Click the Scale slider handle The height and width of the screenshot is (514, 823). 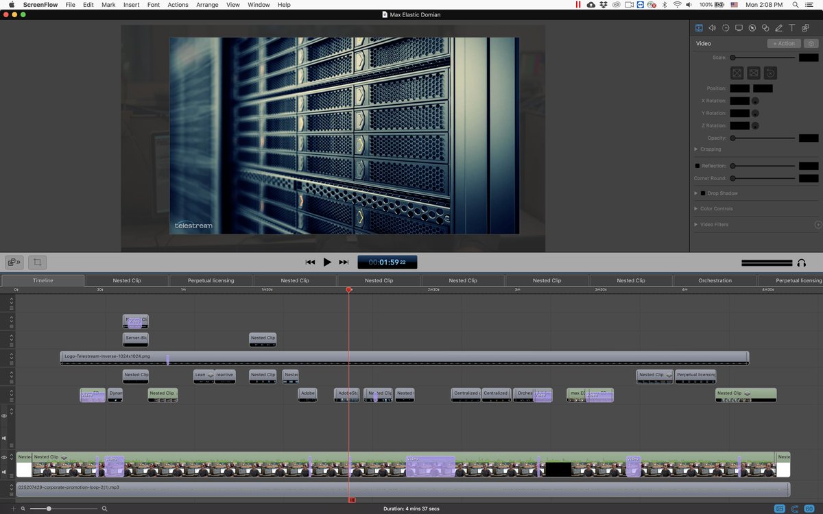tap(732, 58)
